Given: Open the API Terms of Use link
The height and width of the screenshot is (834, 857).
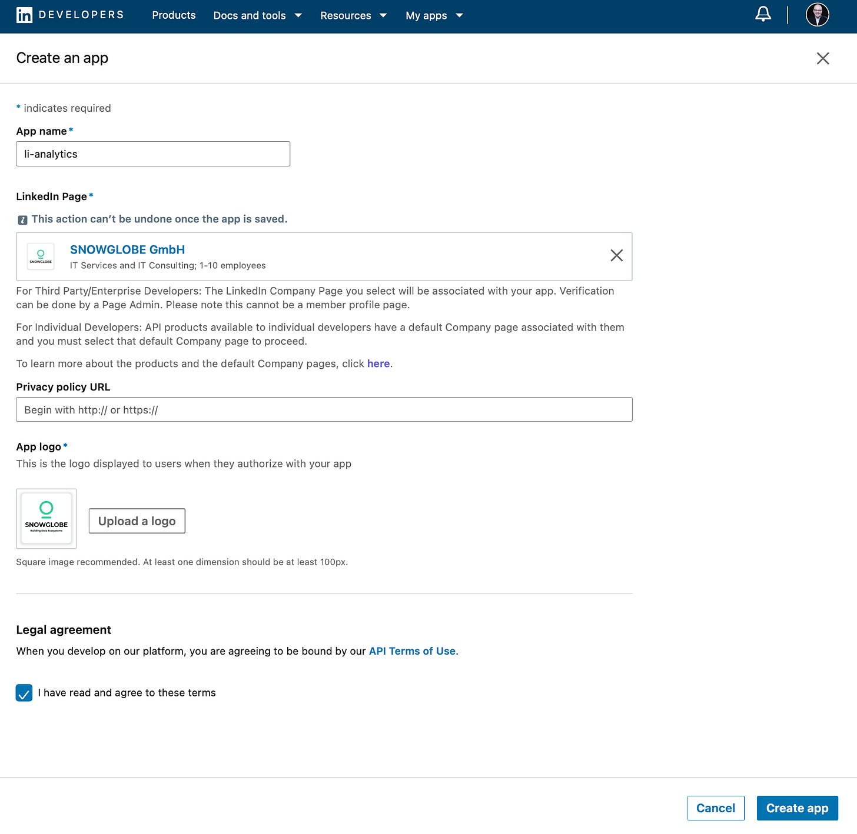Looking at the screenshot, I should click(x=412, y=651).
